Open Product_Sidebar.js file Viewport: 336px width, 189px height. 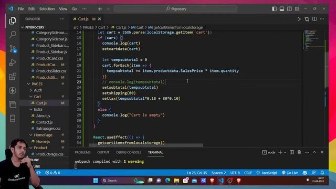pyautogui.click(x=51, y=52)
